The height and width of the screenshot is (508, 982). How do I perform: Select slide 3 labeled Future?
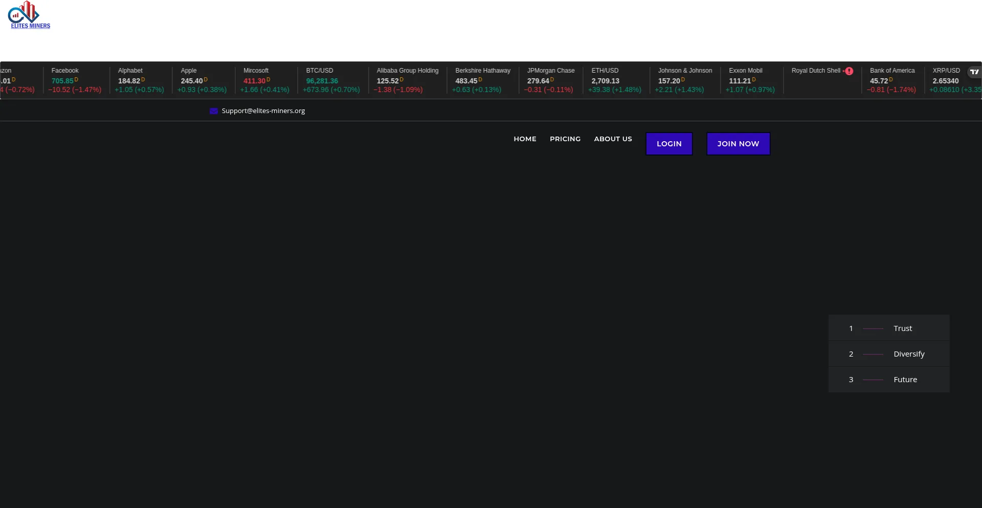pos(888,380)
